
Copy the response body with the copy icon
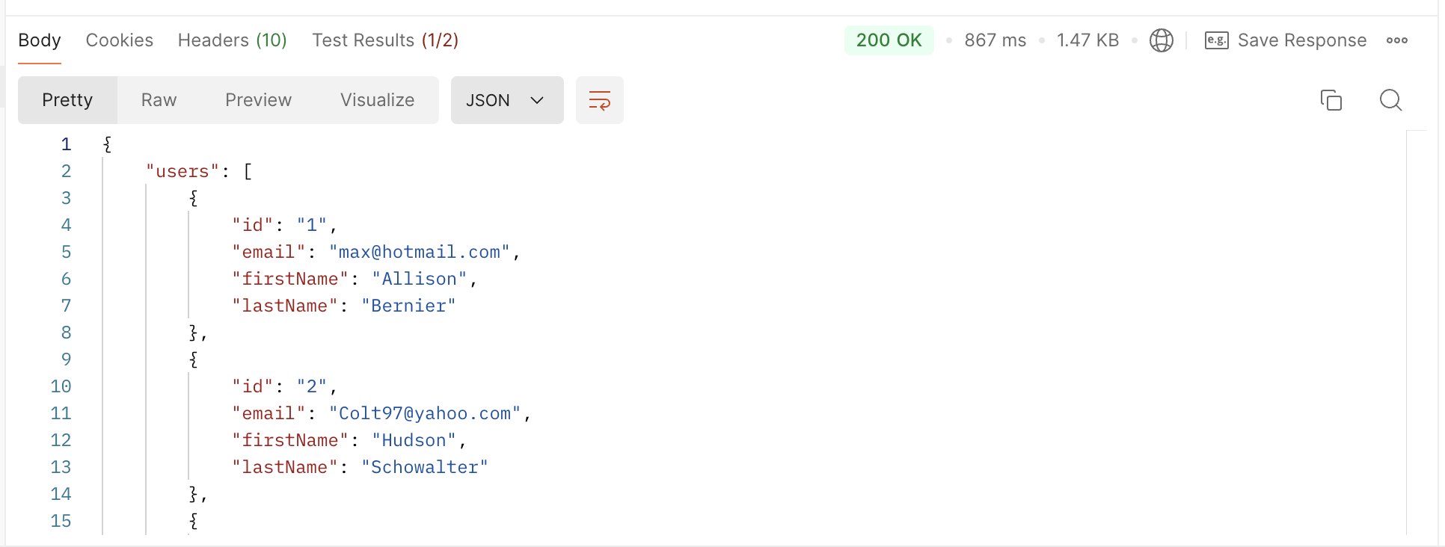pos(1331,100)
